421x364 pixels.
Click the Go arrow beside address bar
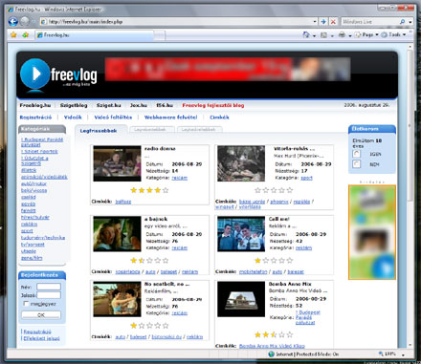tap(323, 22)
